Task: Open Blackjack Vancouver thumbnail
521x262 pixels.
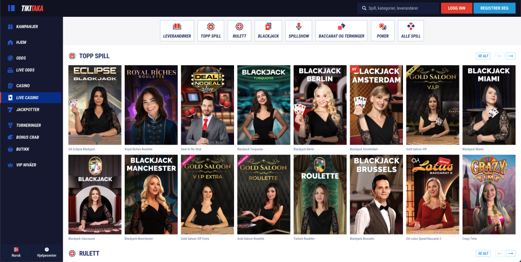Action: tap(95, 194)
